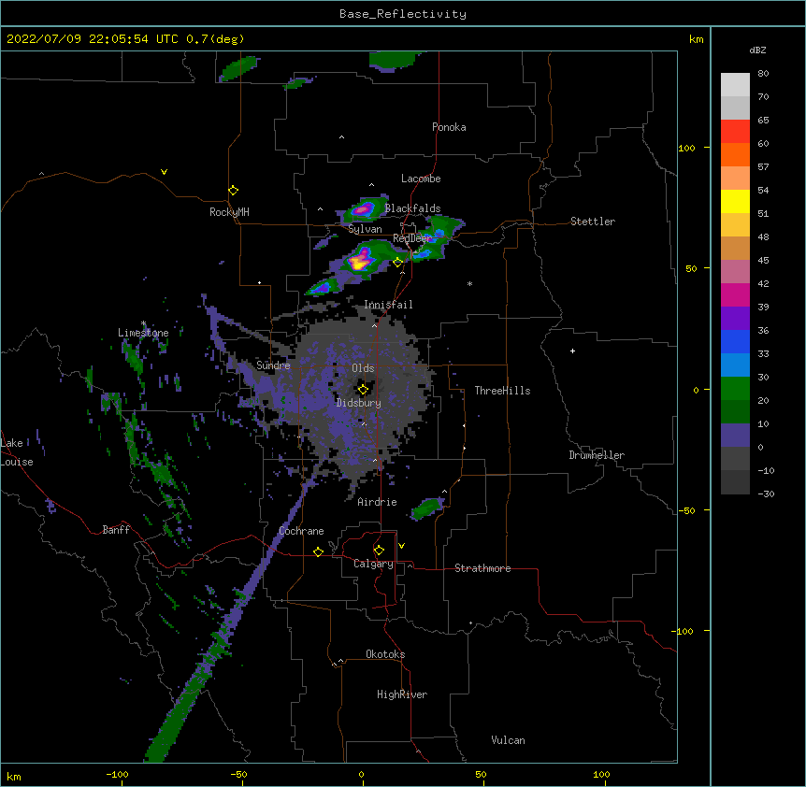Click the Sundre town label
Screen dimensions: 806x787
273,365
